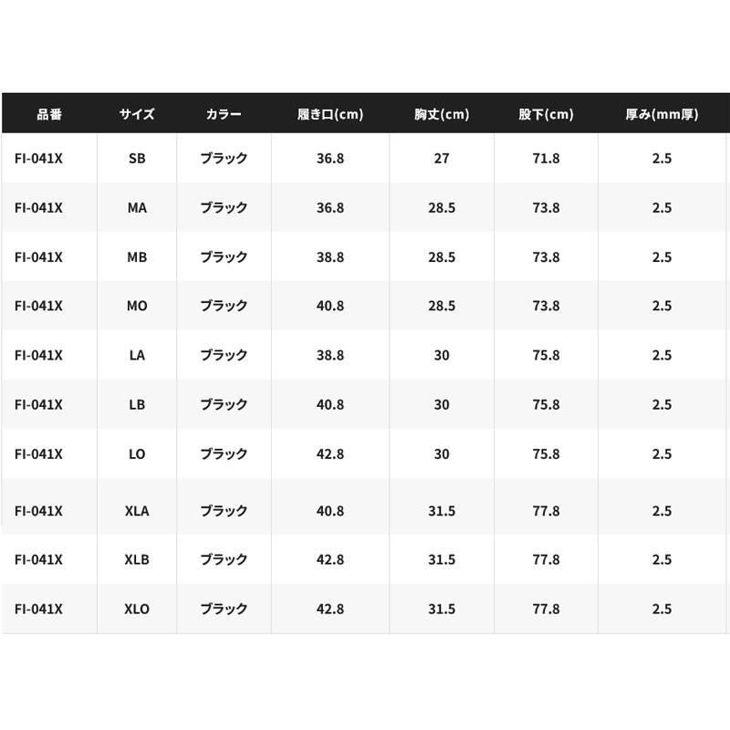Select the LA size cell
This screenshot has height=730, width=730.
pyautogui.click(x=137, y=355)
